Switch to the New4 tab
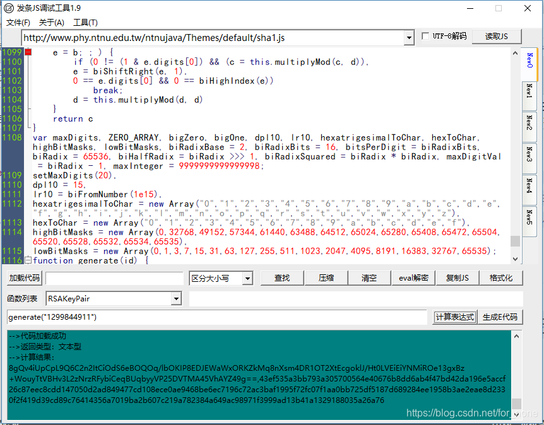 [x=529, y=190]
